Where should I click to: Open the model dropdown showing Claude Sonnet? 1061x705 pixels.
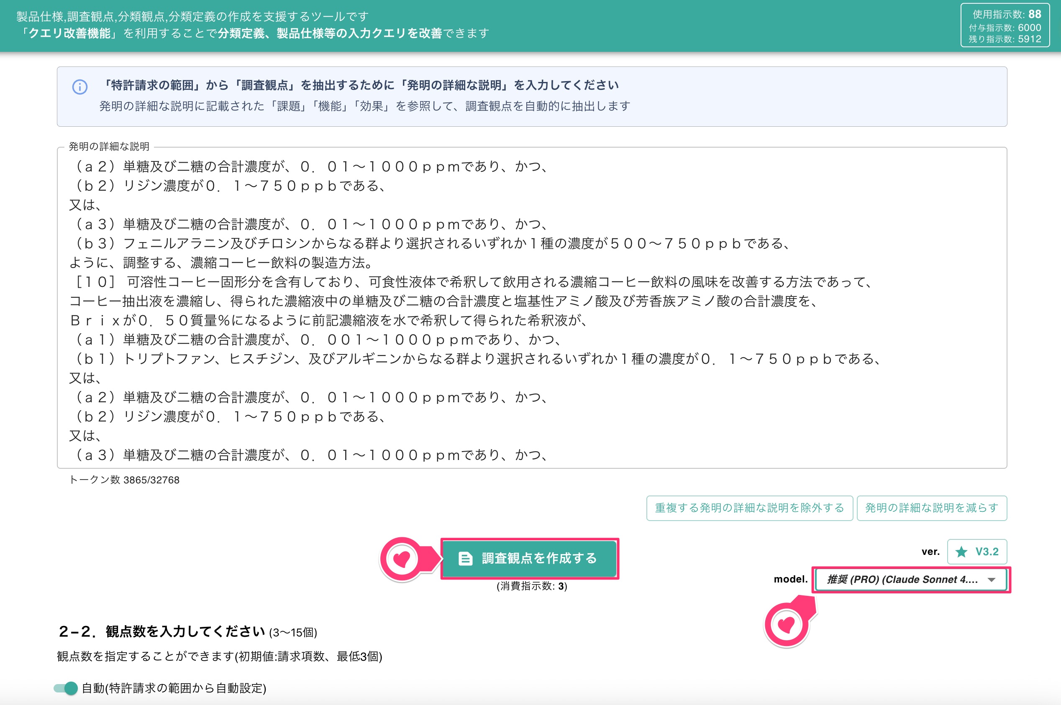pyautogui.click(x=911, y=580)
